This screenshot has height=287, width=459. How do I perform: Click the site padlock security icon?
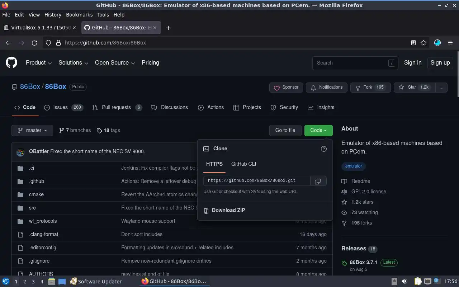point(58,43)
